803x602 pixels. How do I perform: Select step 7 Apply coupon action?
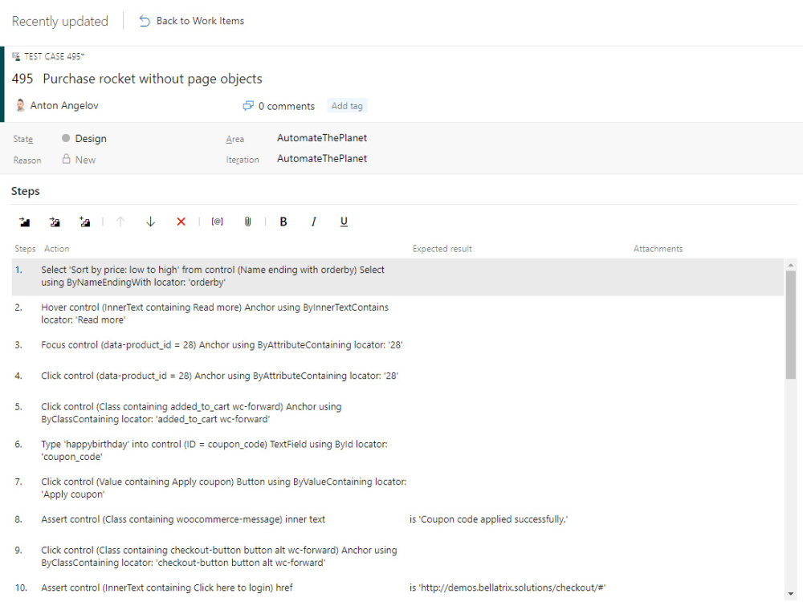pos(224,488)
